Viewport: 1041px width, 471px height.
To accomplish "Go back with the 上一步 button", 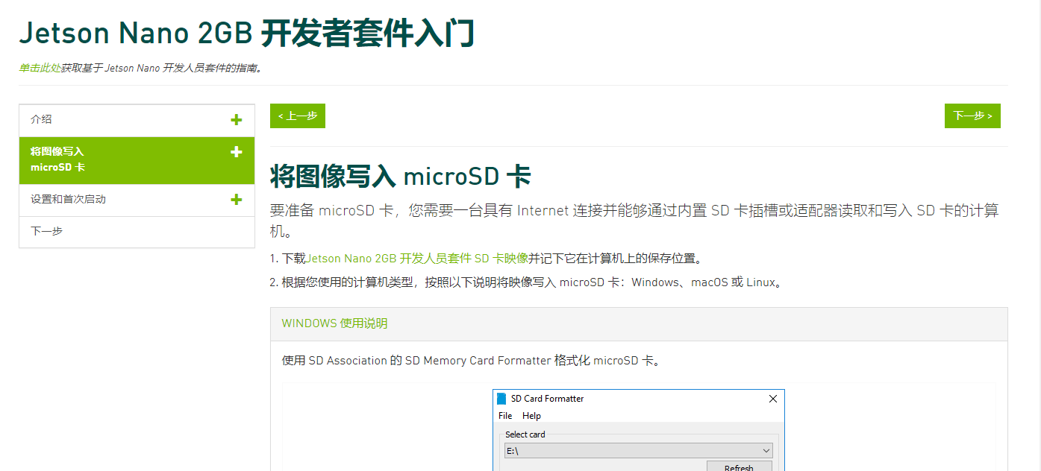I will (298, 116).
